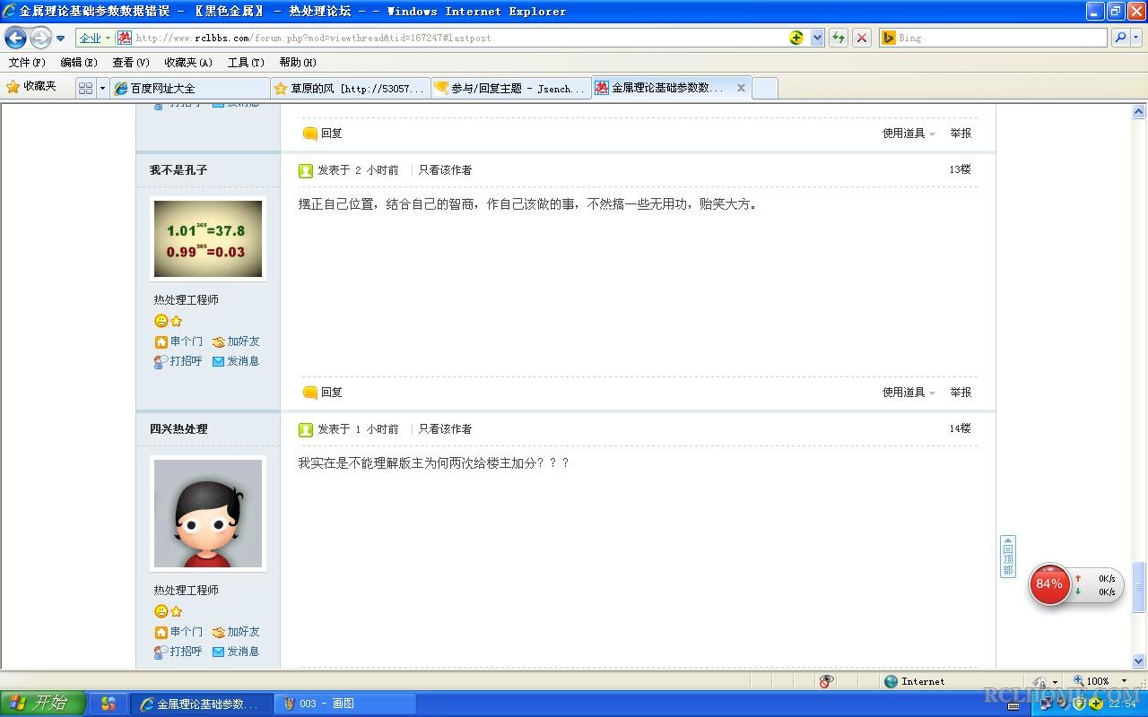Click 只看该作者 on floor 13
The height and width of the screenshot is (717, 1148).
[445, 169]
